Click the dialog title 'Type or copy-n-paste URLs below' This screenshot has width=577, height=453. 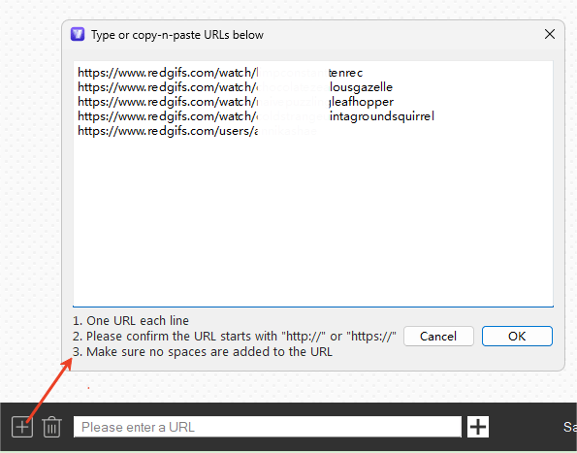pos(177,35)
